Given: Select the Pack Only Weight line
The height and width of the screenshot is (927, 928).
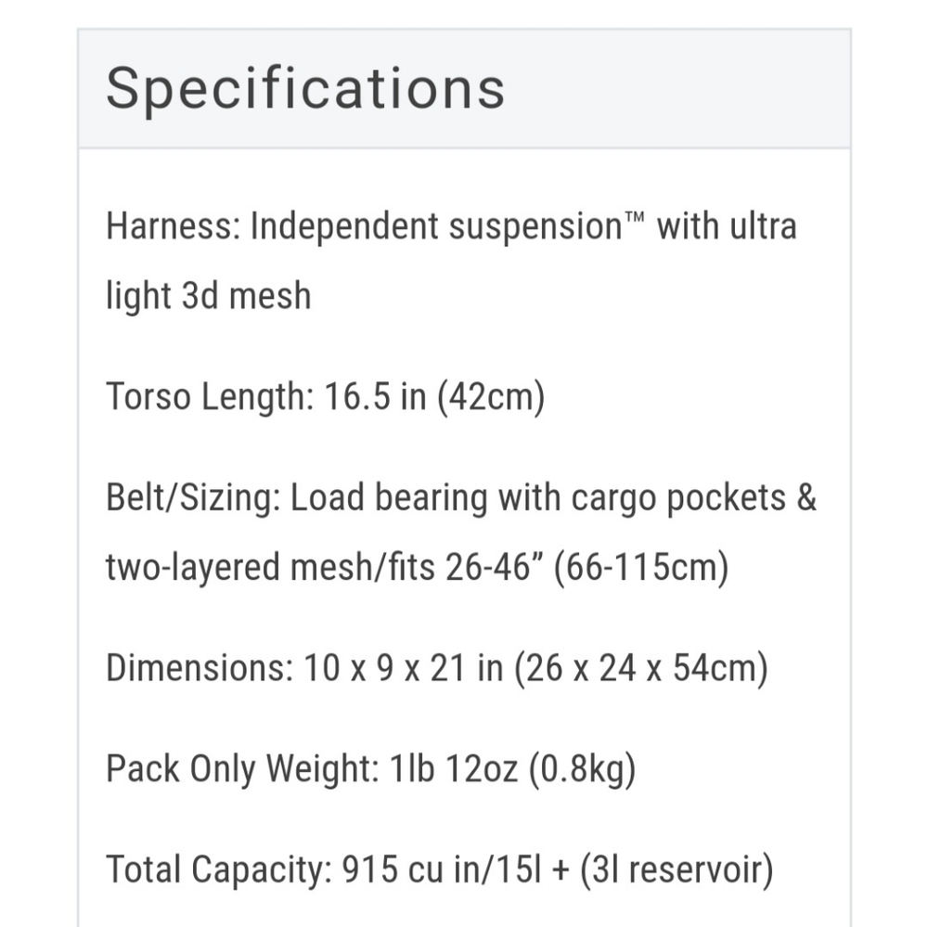Looking at the screenshot, I should click(x=370, y=768).
